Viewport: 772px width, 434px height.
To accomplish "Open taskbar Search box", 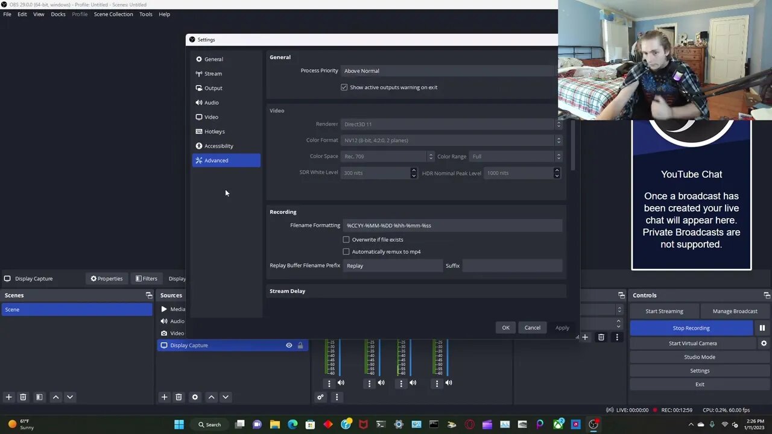I will coord(210,424).
